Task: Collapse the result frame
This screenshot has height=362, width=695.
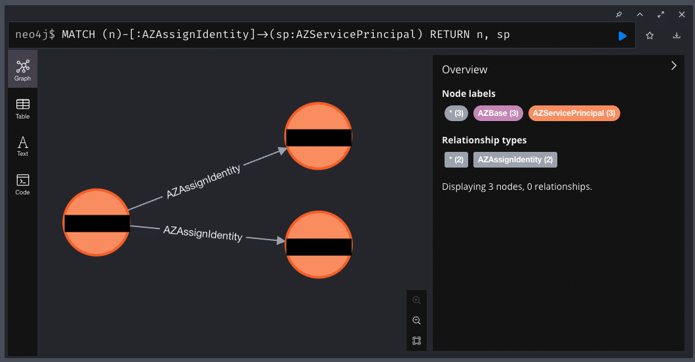Action: (640, 14)
